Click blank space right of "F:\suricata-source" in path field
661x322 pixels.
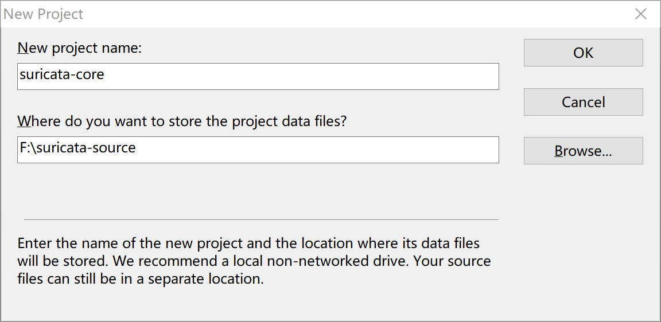pos(316,150)
